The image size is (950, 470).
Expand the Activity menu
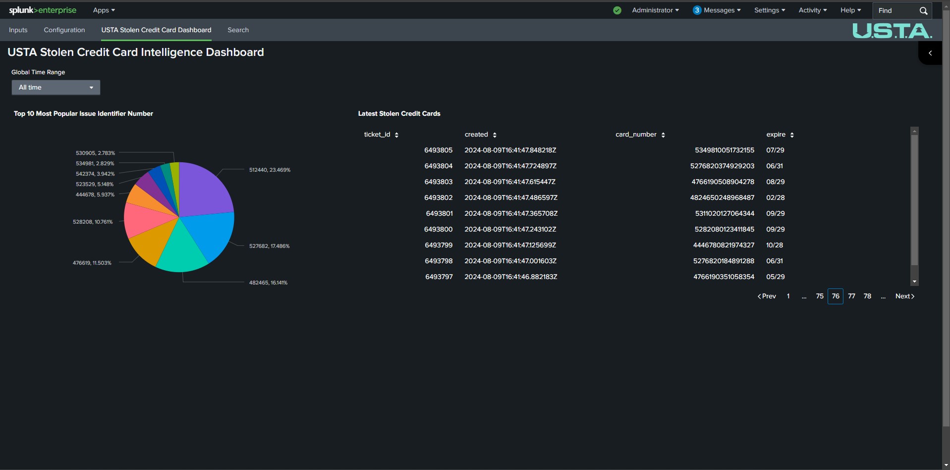tap(813, 10)
